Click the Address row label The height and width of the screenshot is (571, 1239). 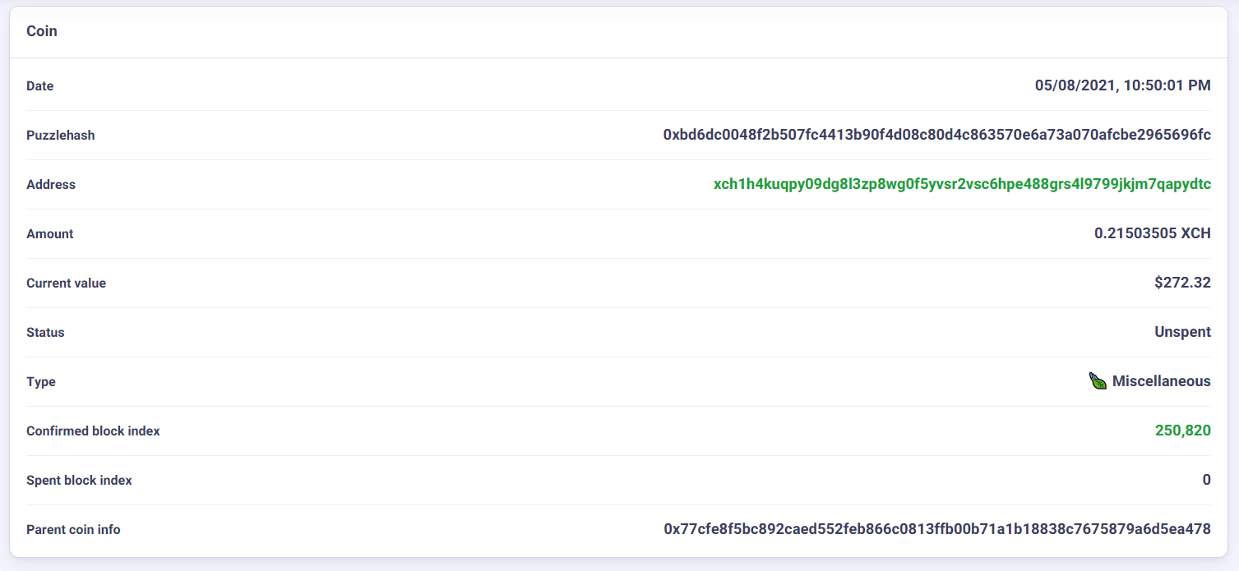51,184
